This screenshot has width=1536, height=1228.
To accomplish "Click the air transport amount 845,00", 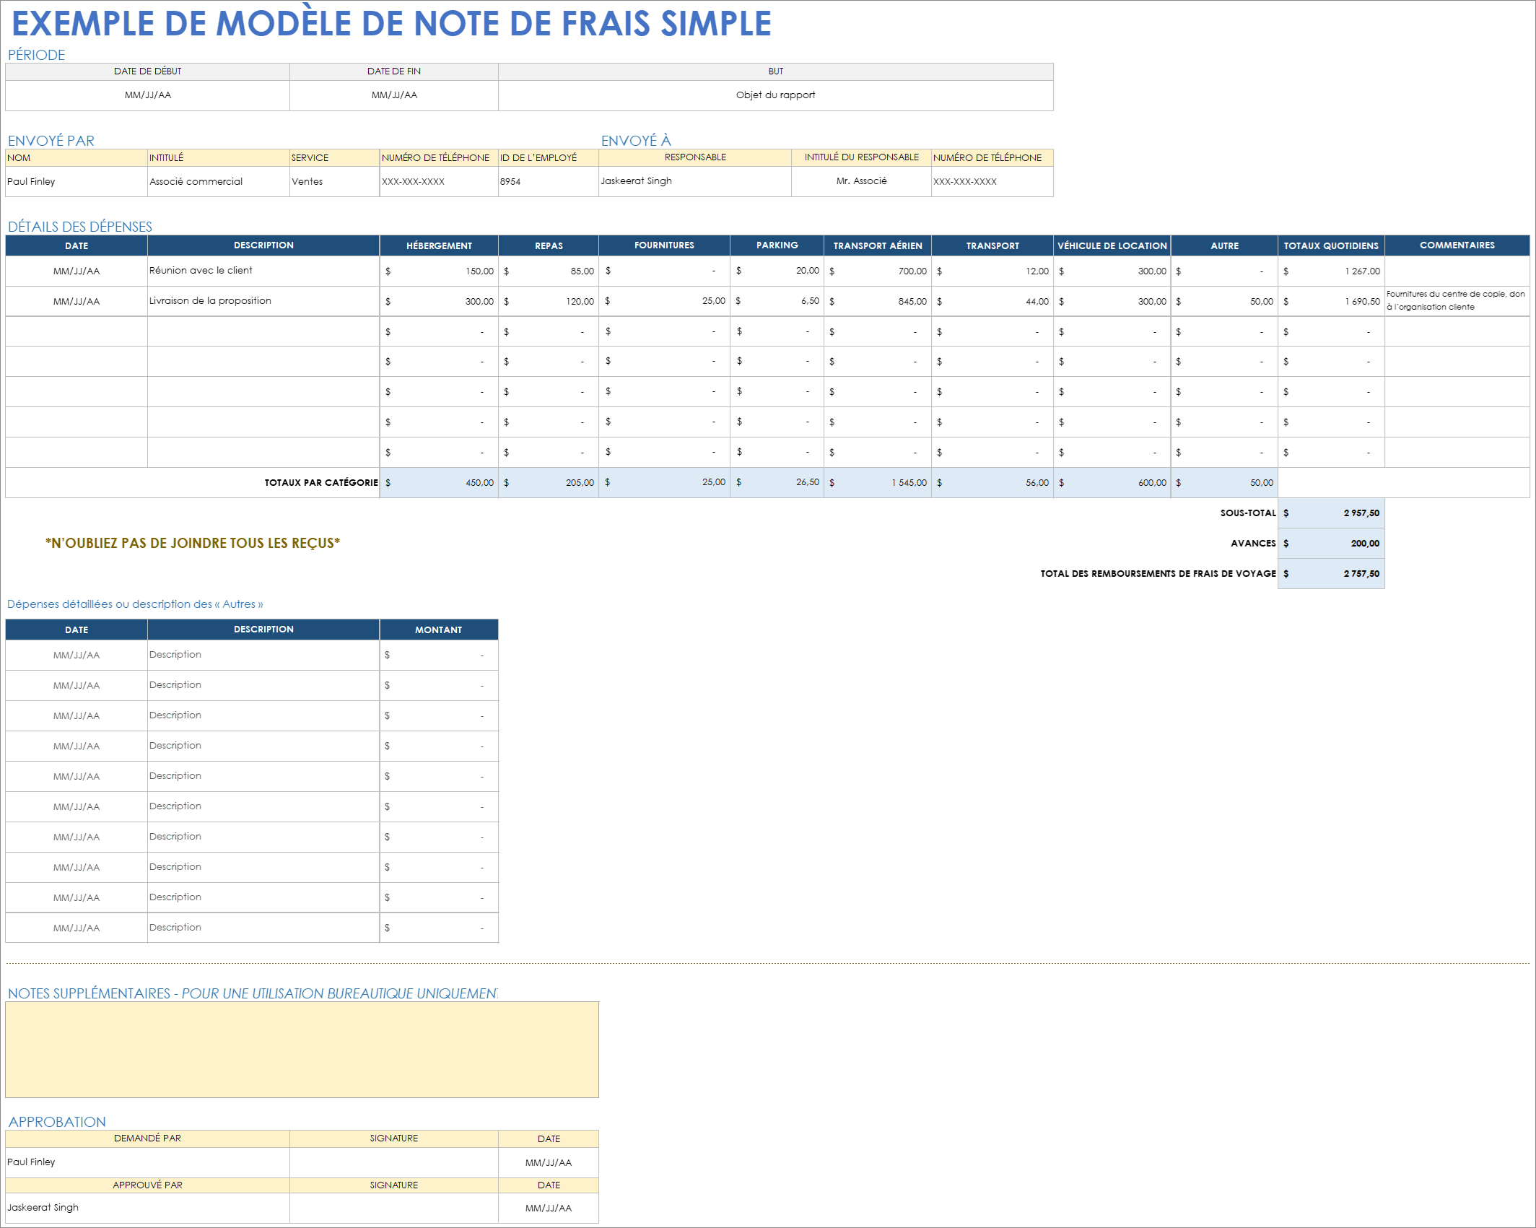I will pos(878,301).
